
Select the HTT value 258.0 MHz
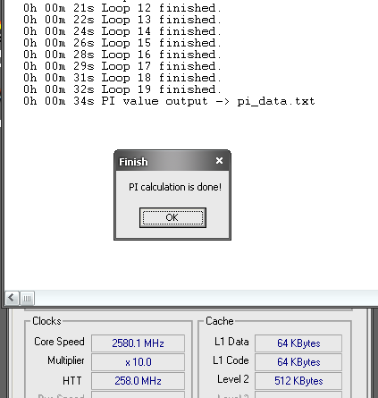[x=138, y=381]
